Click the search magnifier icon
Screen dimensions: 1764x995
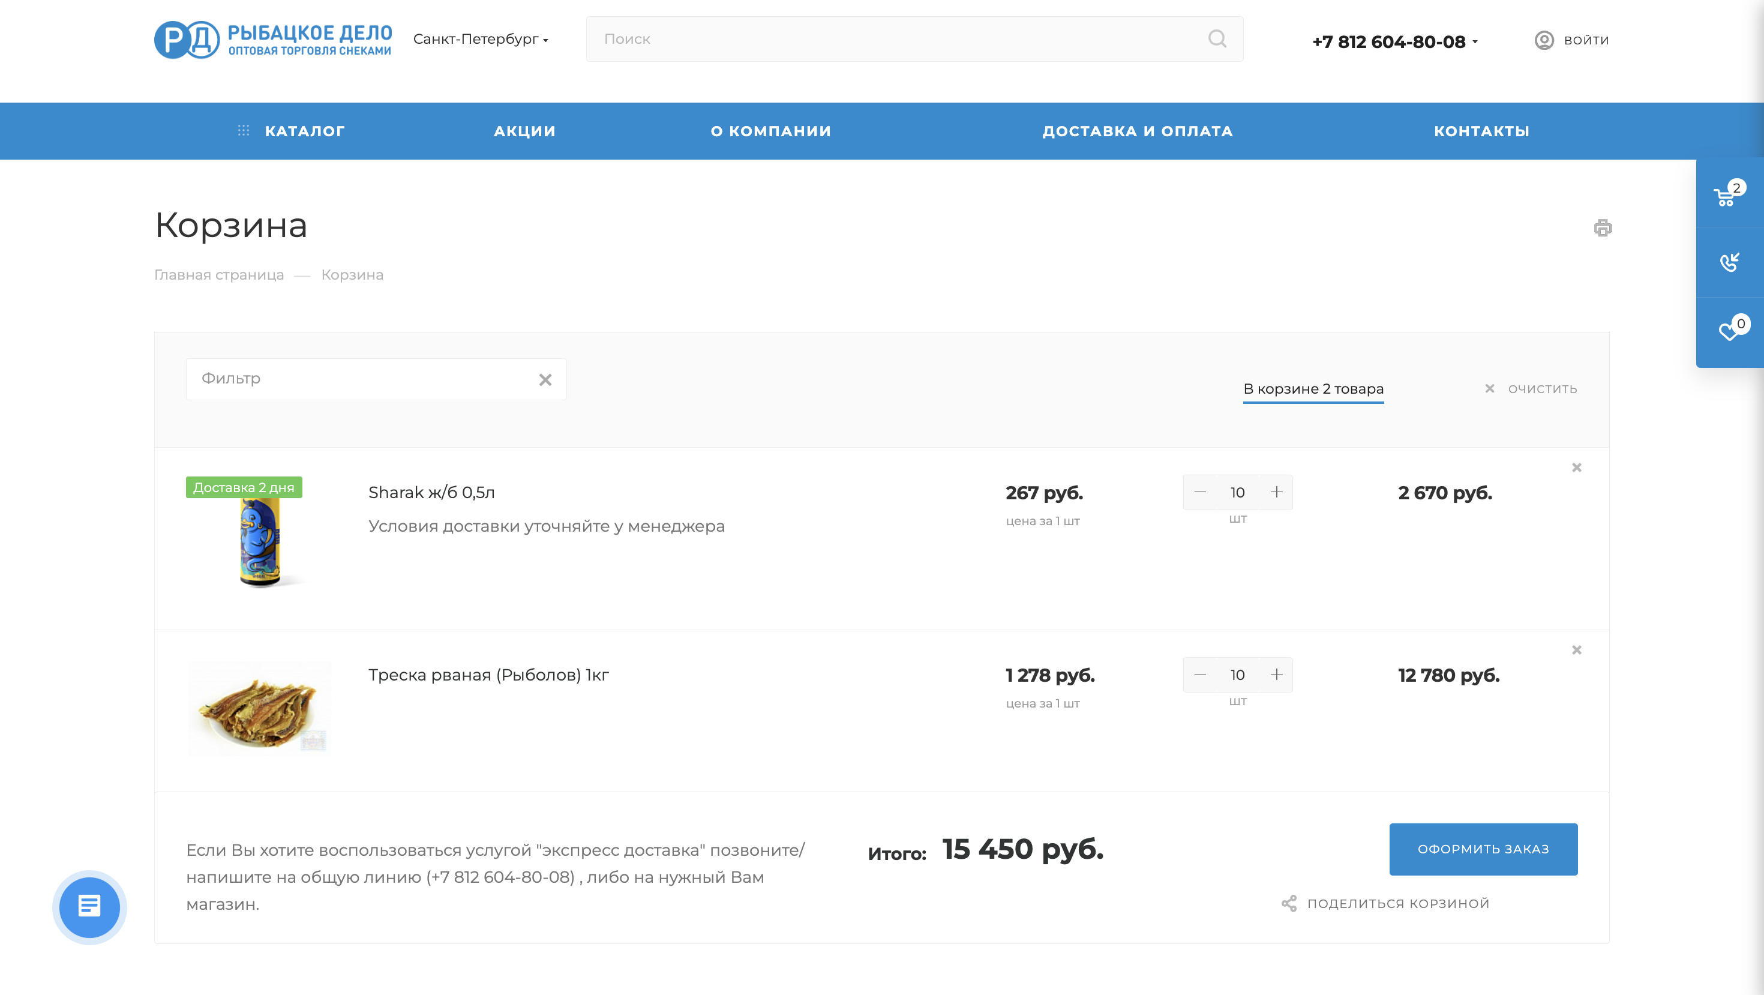[x=1217, y=39]
